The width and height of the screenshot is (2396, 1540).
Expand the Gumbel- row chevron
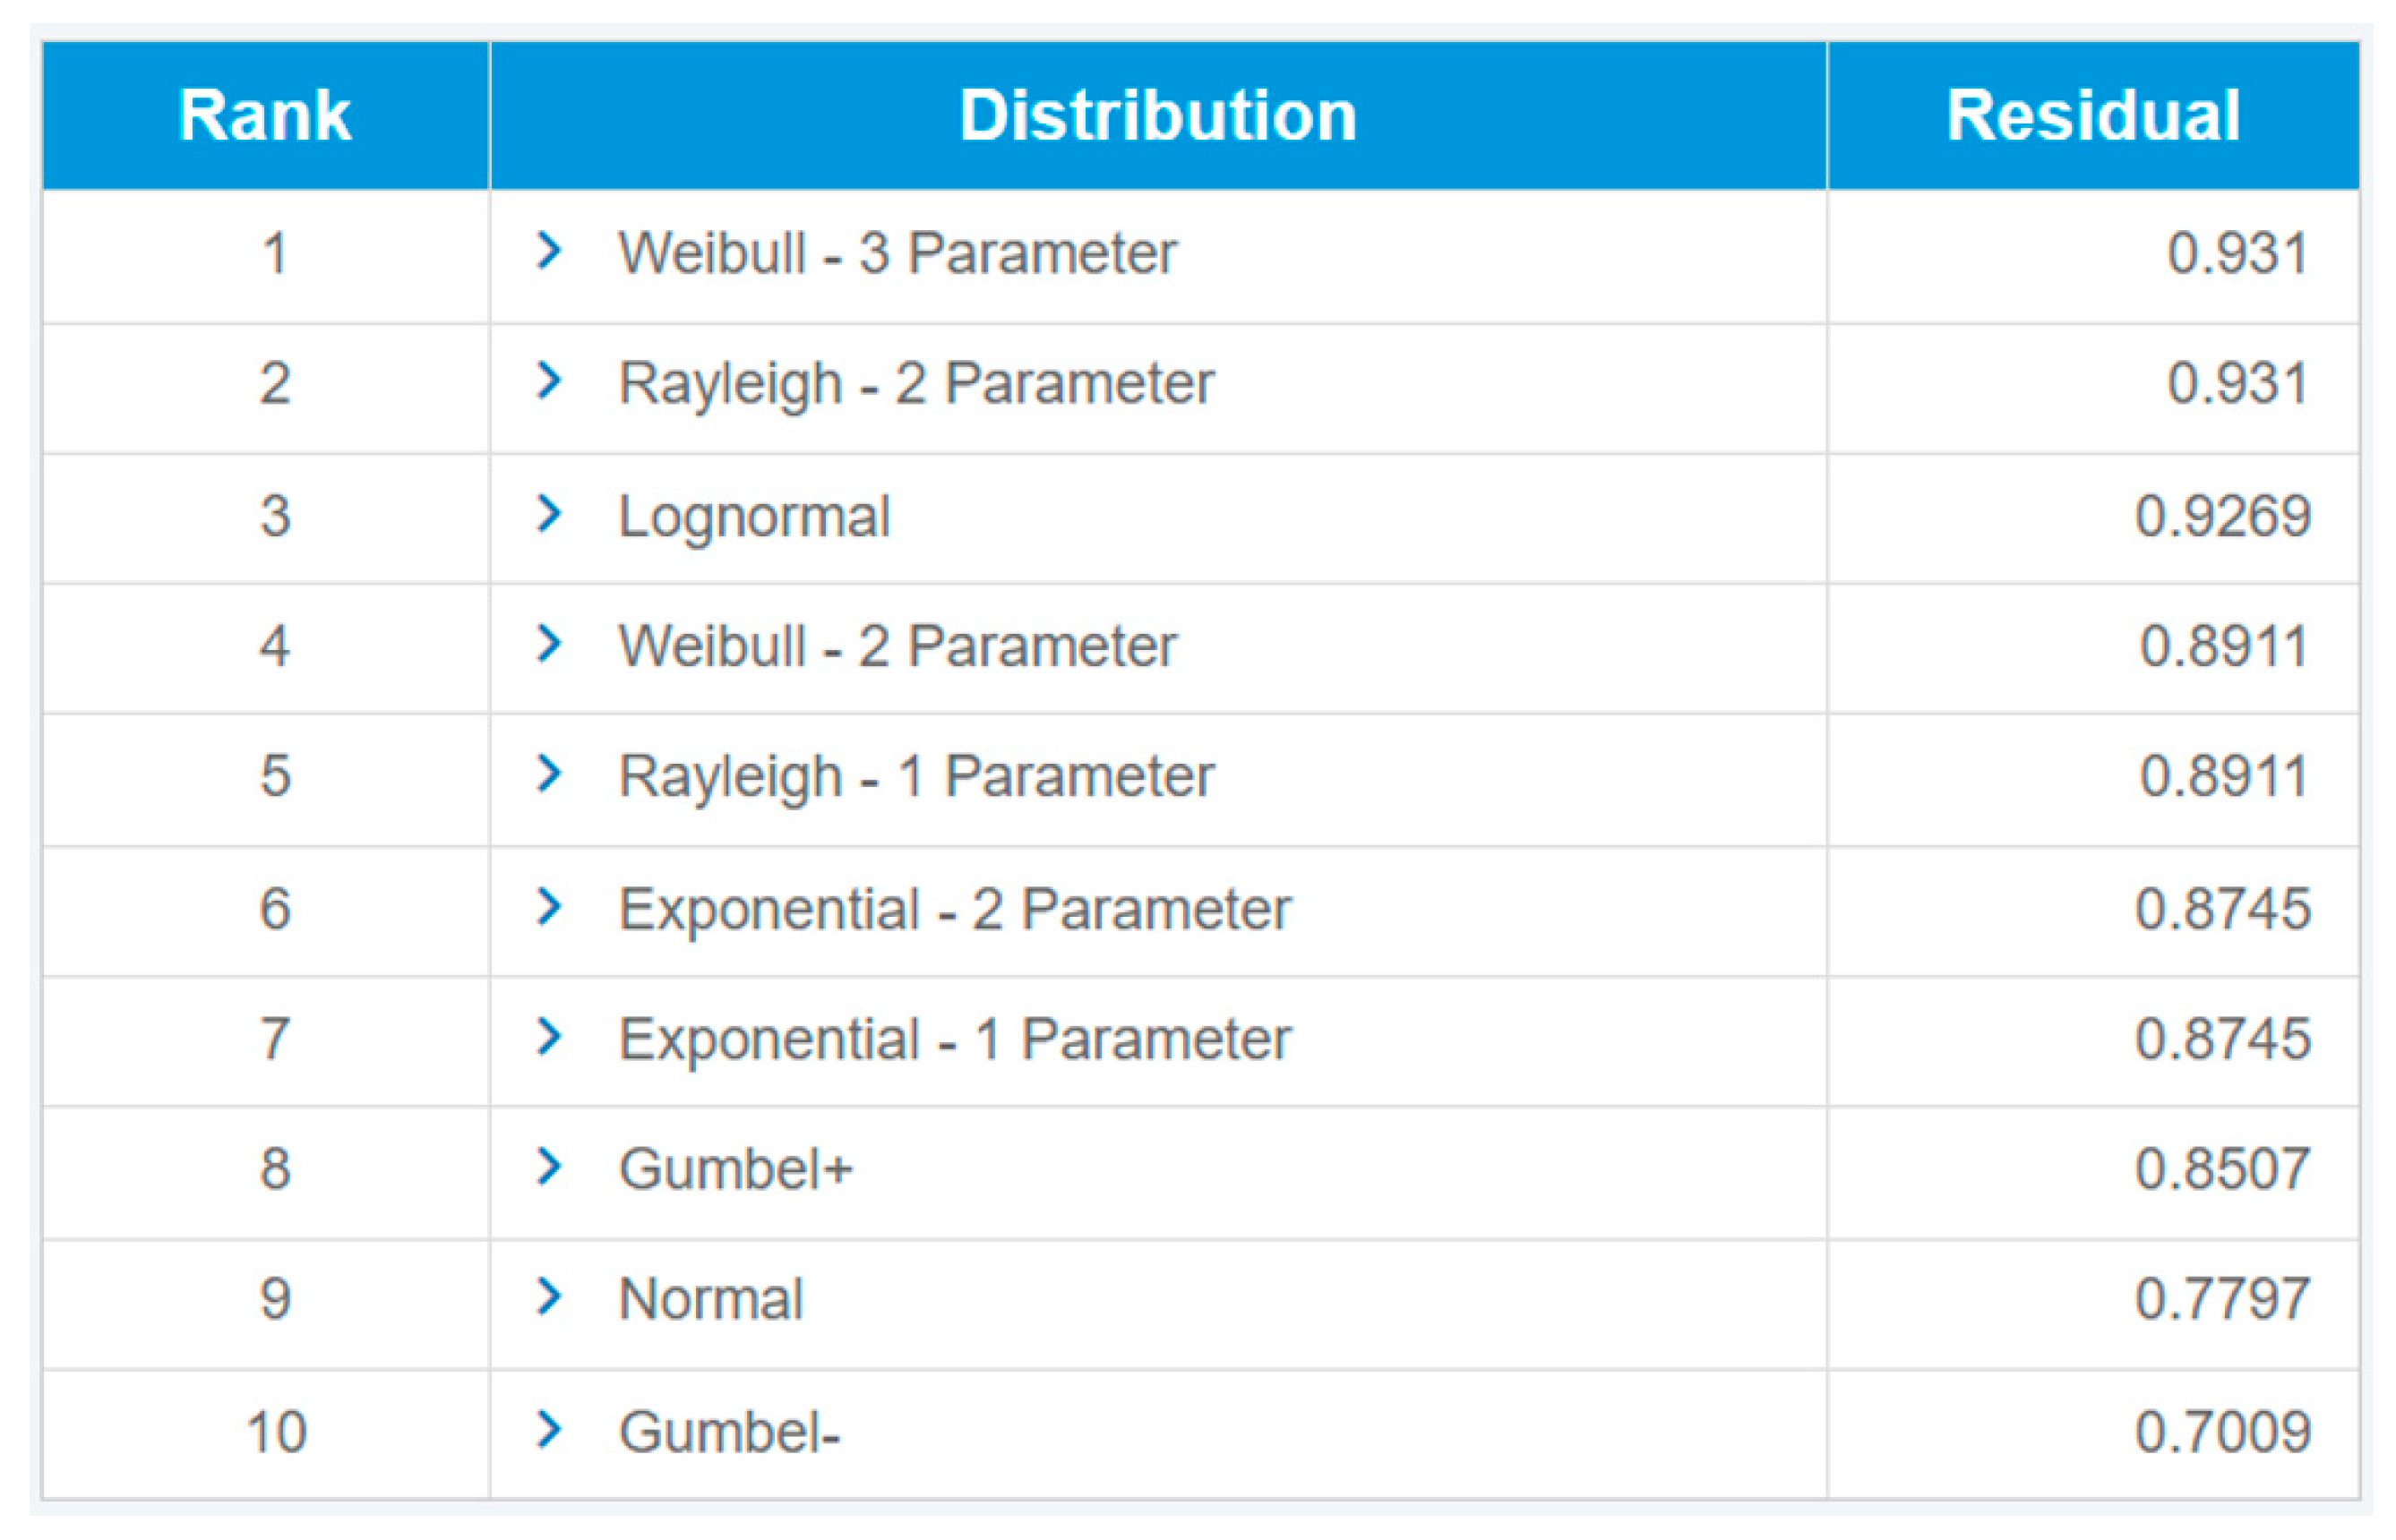point(548,1429)
